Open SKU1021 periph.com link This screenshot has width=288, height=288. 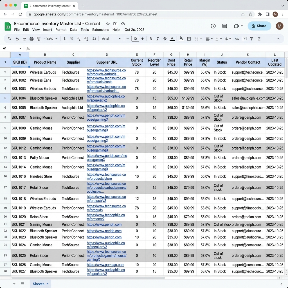(x=104, y=224)
